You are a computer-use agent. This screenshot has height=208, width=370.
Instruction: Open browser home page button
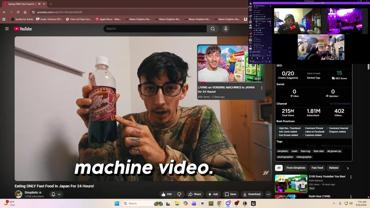(x=25, y=12)
